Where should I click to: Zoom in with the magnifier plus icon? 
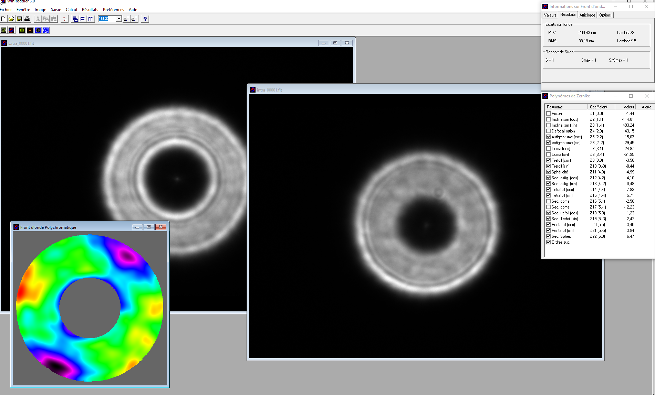[x=126, y=19]
